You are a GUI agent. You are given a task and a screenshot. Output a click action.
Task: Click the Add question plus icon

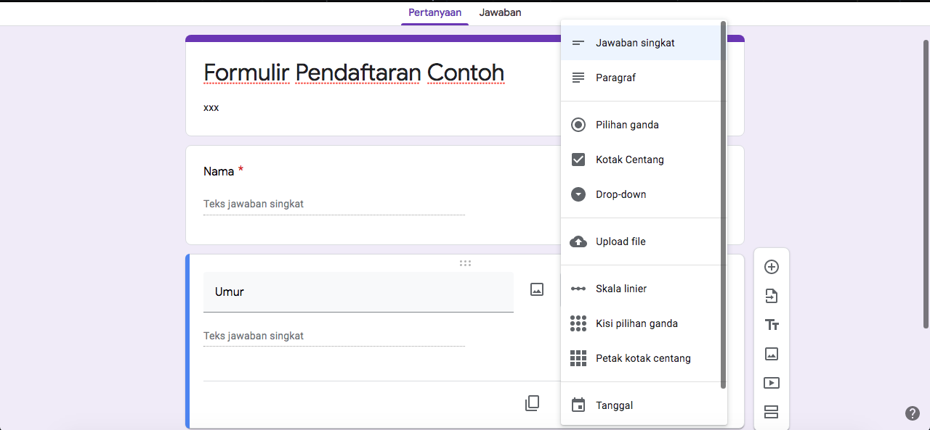click(772, 267)
